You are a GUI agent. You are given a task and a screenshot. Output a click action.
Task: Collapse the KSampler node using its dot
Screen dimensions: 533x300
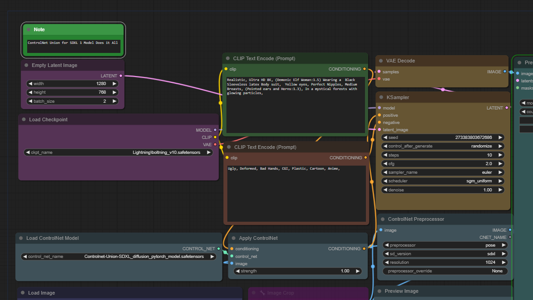tap(381, 97)
